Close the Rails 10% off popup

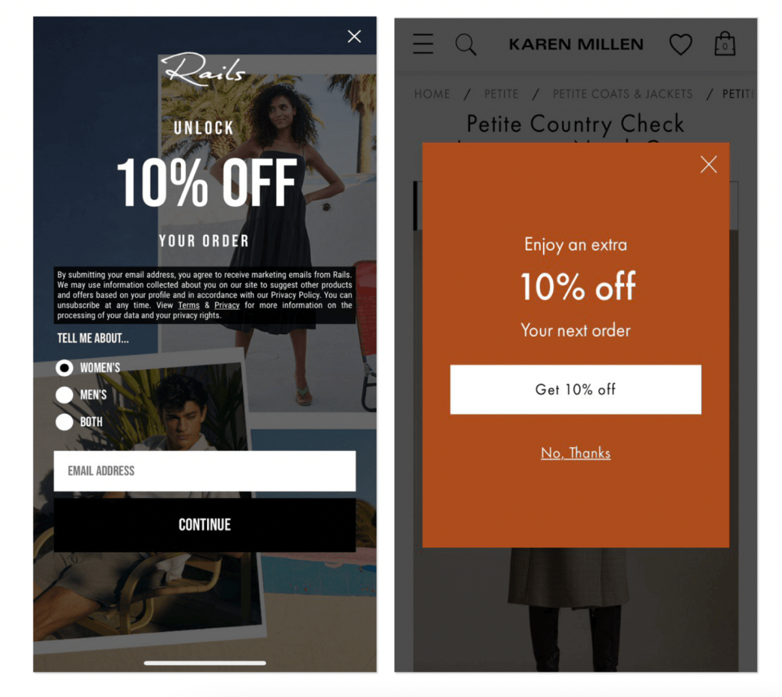point(354,37)
